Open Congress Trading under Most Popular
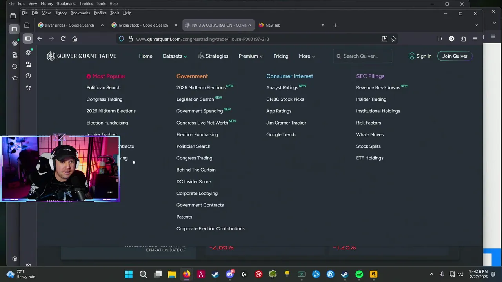The image size is (502, 282). 104,99
